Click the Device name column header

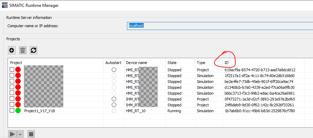pos(137,63)
